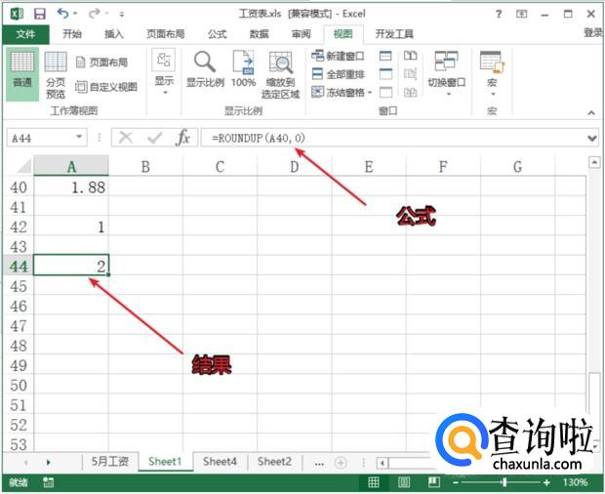Image resolution: width=605 pixels, height=494 pixels.
Task: Expand the formula bar chevron
Action: pyautogui.click(x=592, y=139)
